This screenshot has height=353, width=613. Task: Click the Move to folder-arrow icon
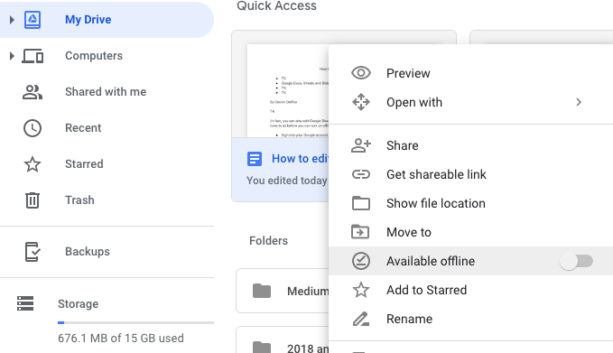[360, 232]
